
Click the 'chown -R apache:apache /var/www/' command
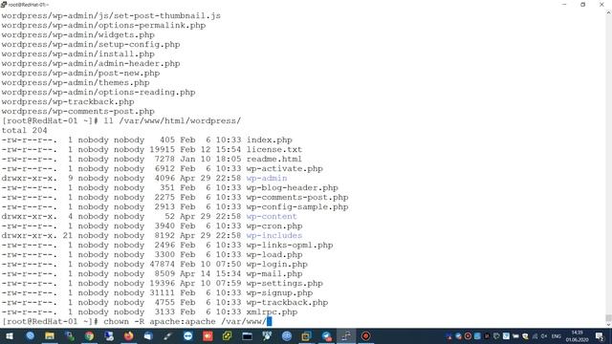[185, 321]
